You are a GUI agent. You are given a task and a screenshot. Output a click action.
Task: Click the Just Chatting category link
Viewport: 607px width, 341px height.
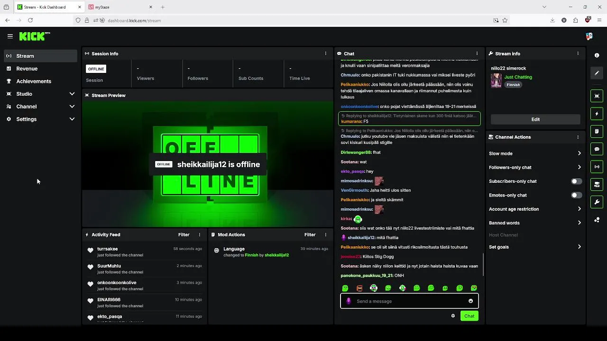[518, 77]
